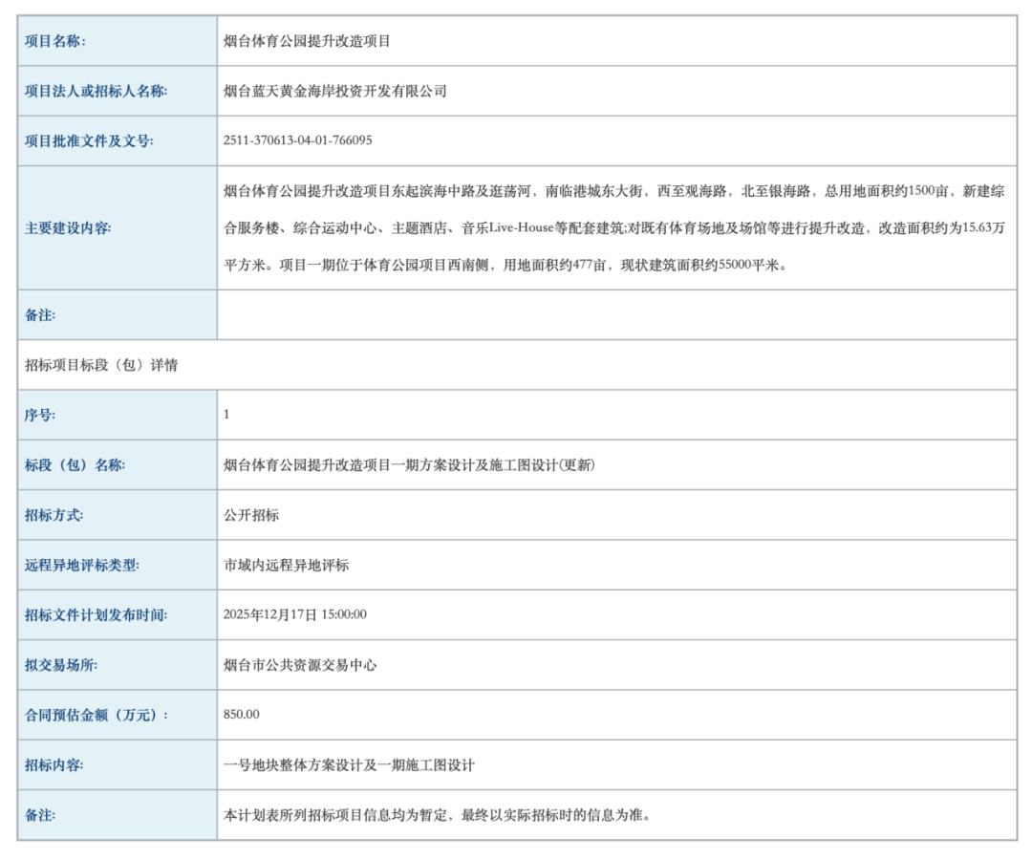Click the label '序号:'
This screenshot has height=859, width=1032.
pos(40,415)
